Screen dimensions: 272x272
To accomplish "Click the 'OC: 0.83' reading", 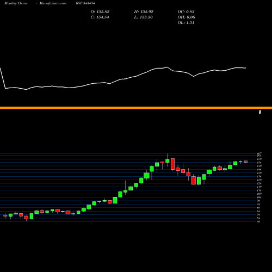I will point(186,12).
